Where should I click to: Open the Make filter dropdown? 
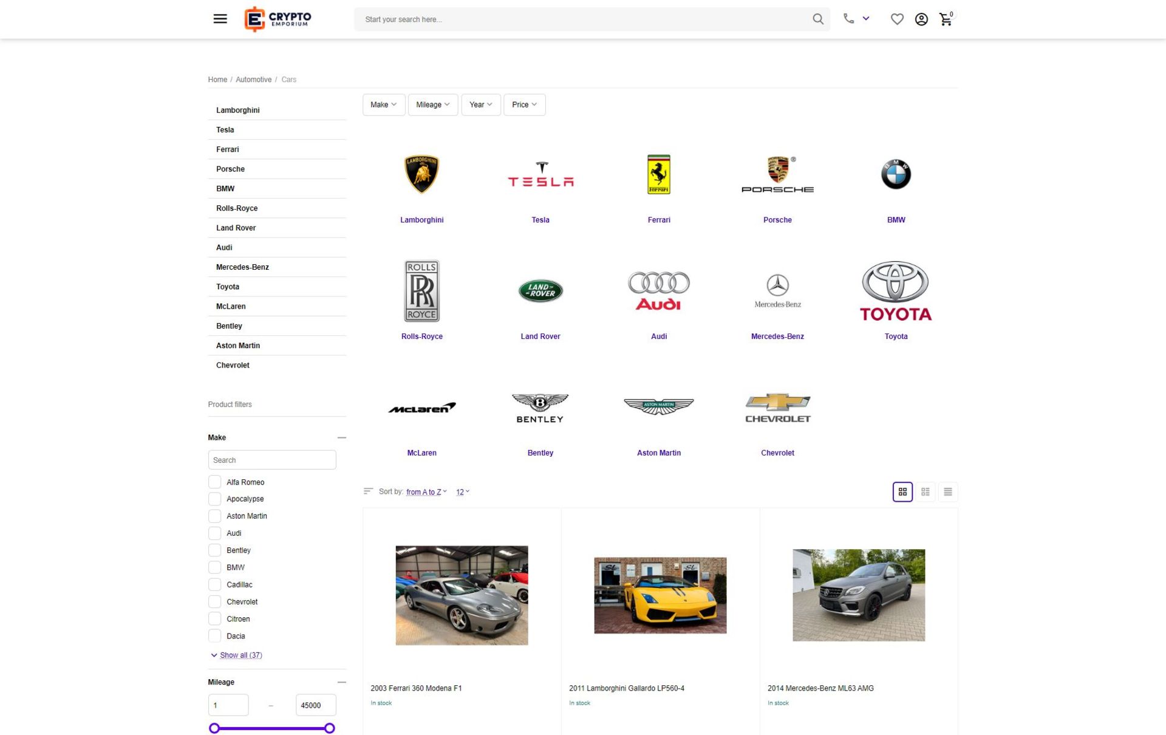384,104
